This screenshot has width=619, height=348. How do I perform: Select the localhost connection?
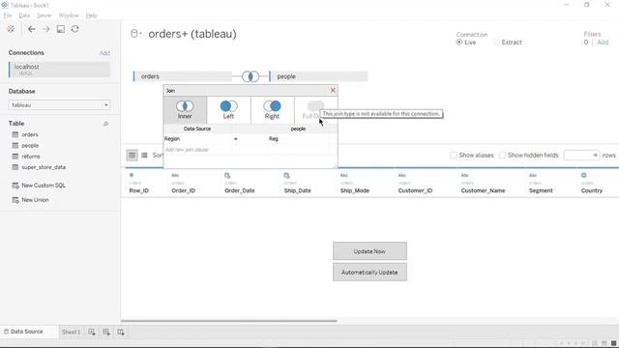click(x=59, y=70)
